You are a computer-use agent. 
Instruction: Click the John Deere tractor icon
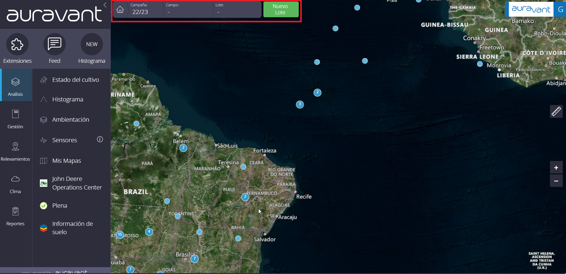pyautogui.click(x=44, y=183)
